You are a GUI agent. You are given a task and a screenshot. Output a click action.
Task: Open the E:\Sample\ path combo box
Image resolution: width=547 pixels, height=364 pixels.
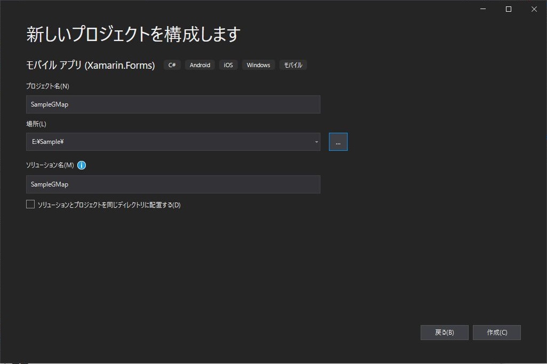point(171,142)
